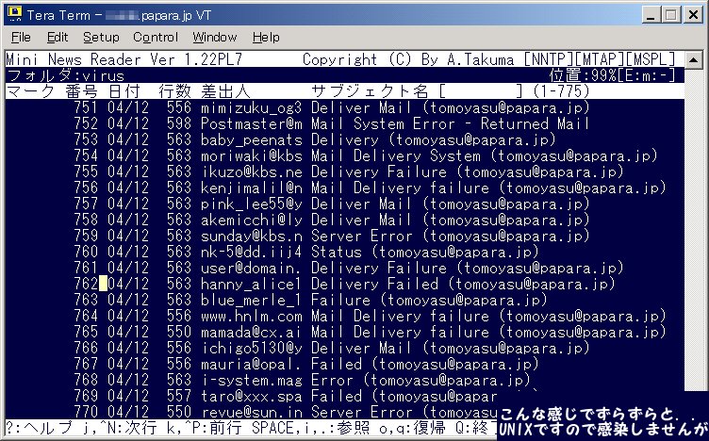Open the Setup menu
709x441 pixels.
[101, 37]
